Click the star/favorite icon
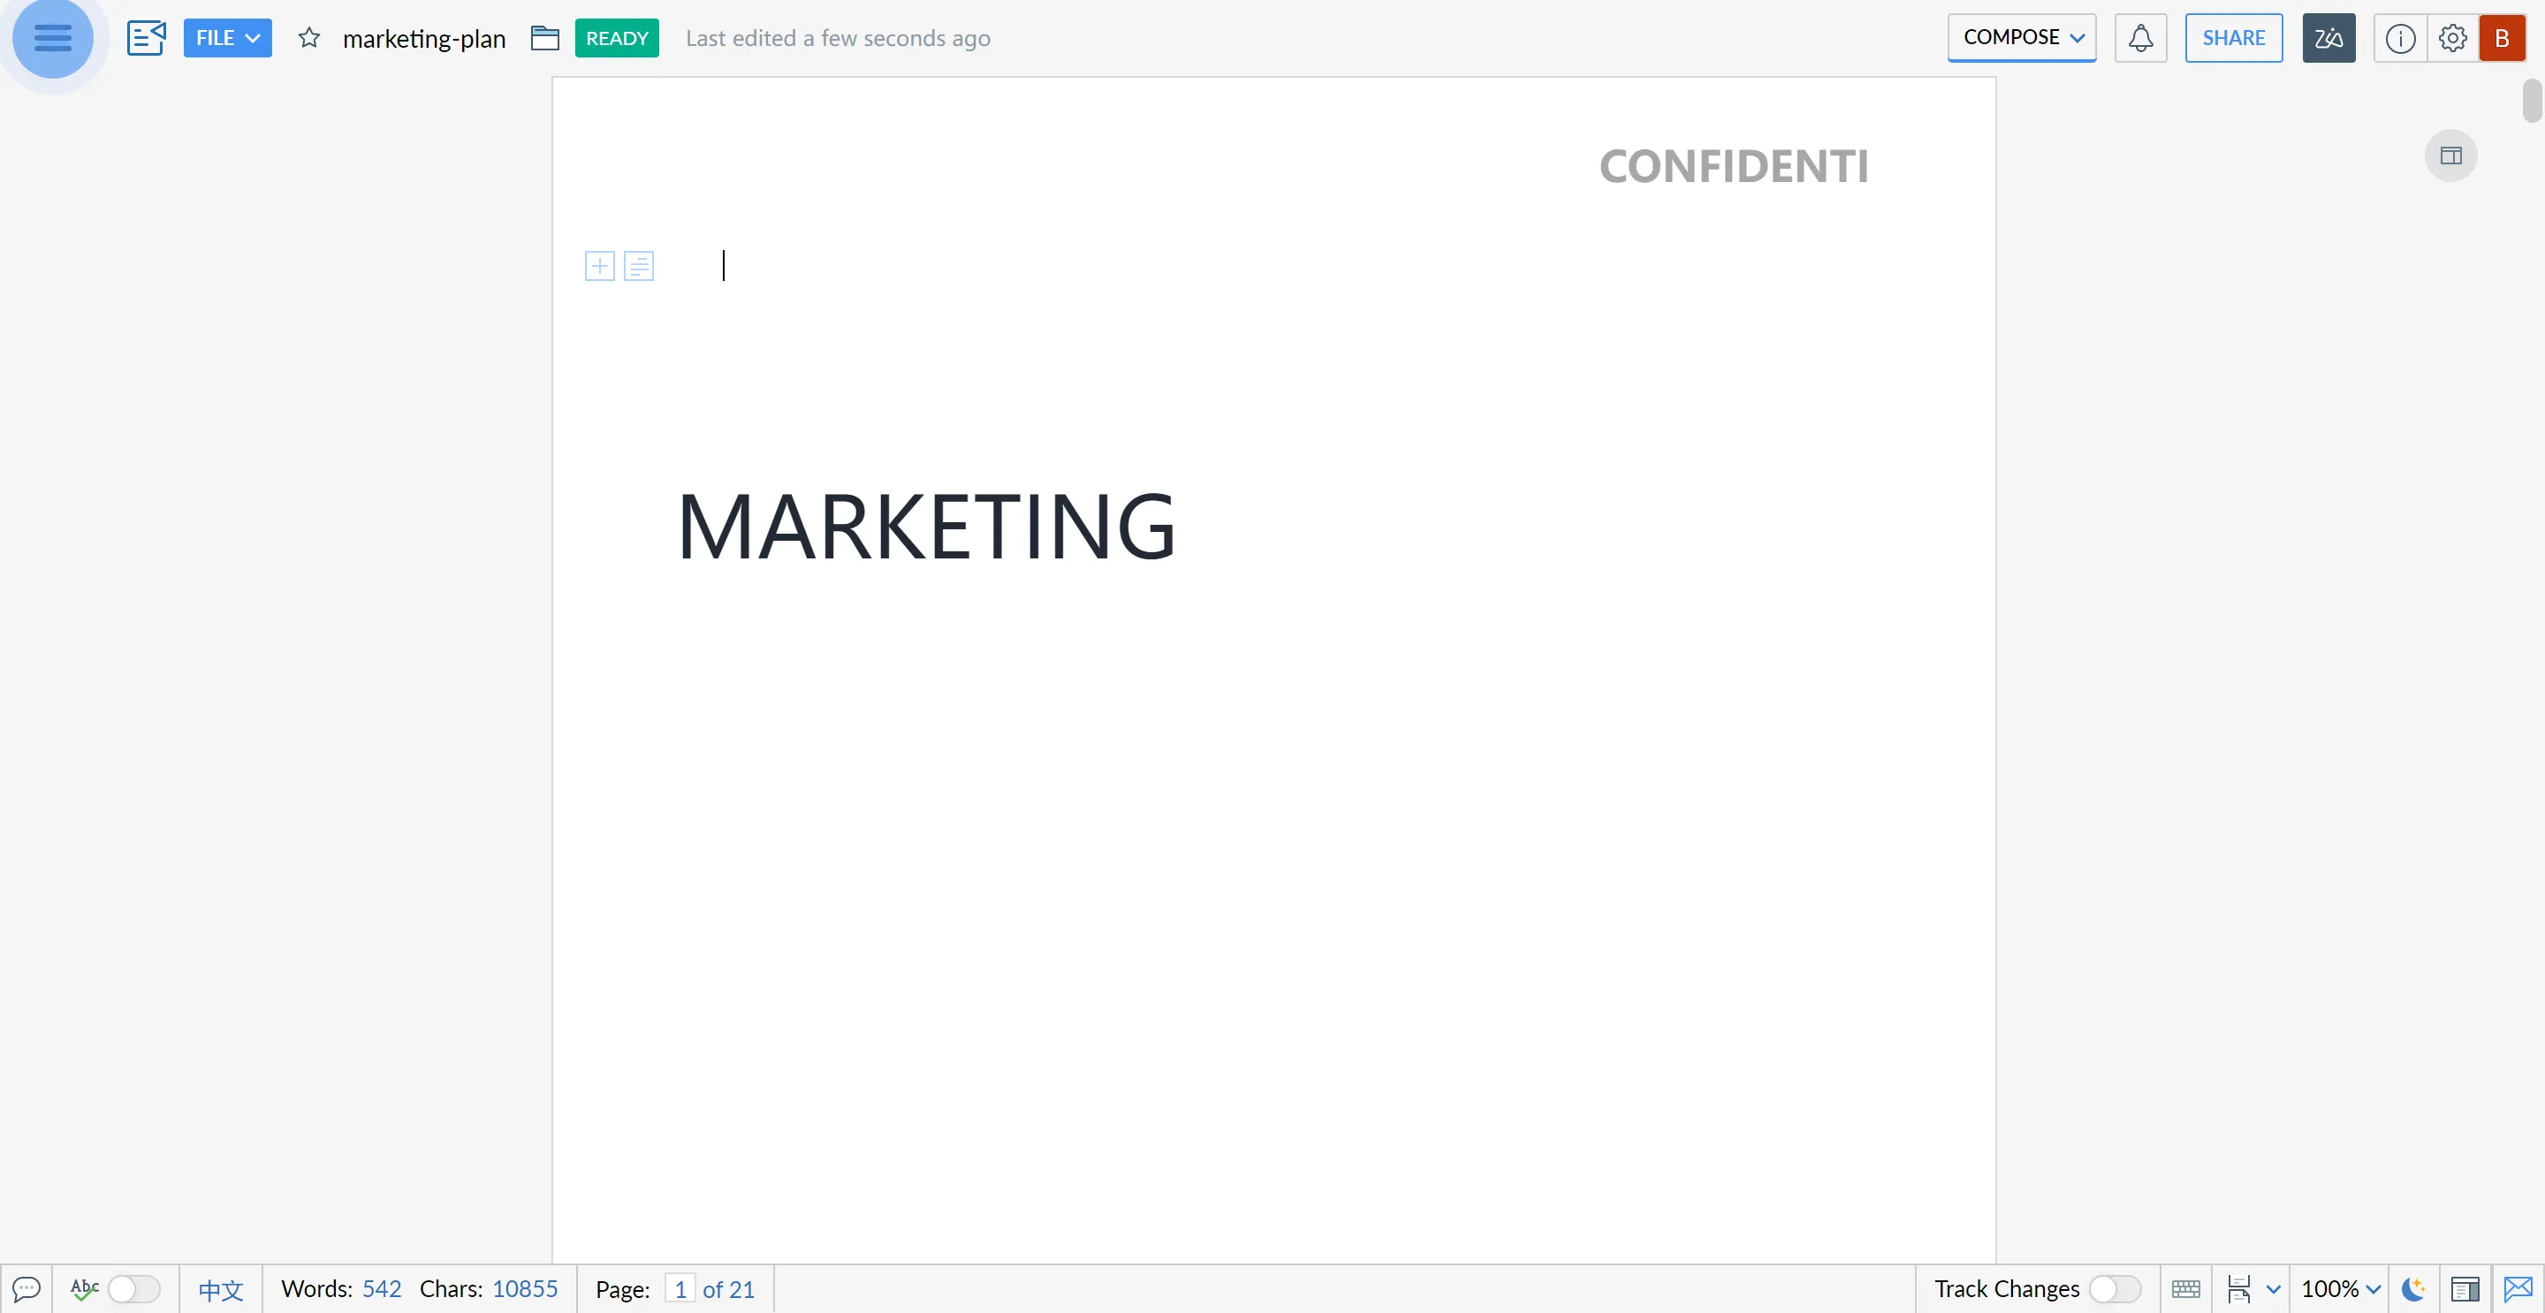This screenshot has height=1313, width=2545. [x=308, y=37]
